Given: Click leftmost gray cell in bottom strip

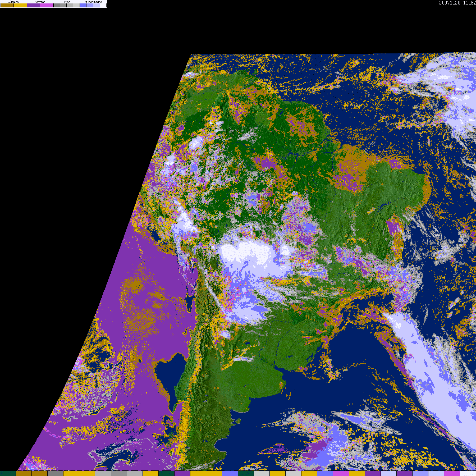Looking at the screenshot, I should pos(56,473).
